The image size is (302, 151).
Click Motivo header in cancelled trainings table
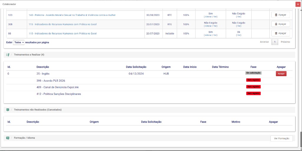click(x=236, y=122)
